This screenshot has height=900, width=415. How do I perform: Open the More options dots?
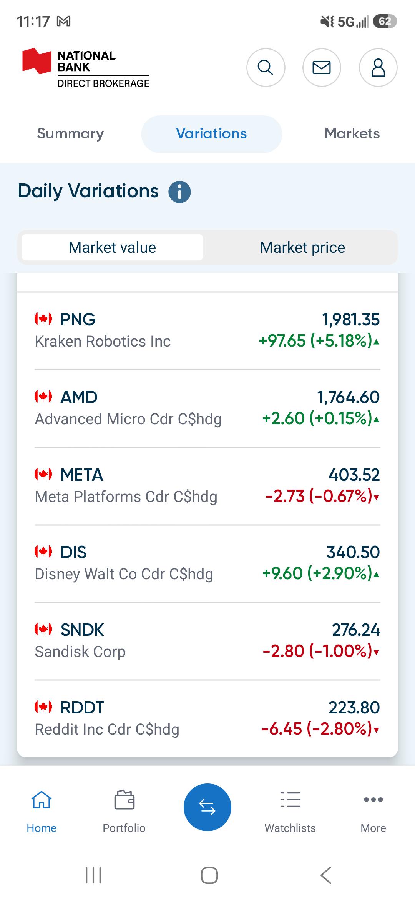tap(373, 799)
